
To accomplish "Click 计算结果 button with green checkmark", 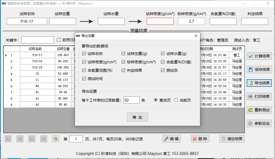I will [259, 56].
